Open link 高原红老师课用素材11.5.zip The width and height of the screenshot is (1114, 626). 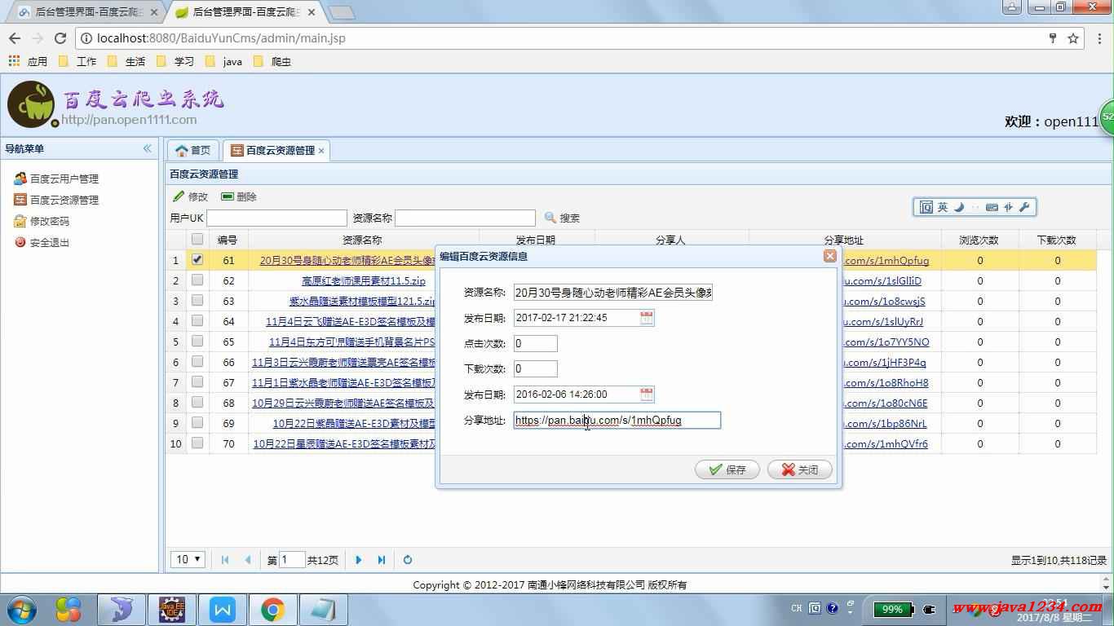pyautogui.click(x=364, y=280)
